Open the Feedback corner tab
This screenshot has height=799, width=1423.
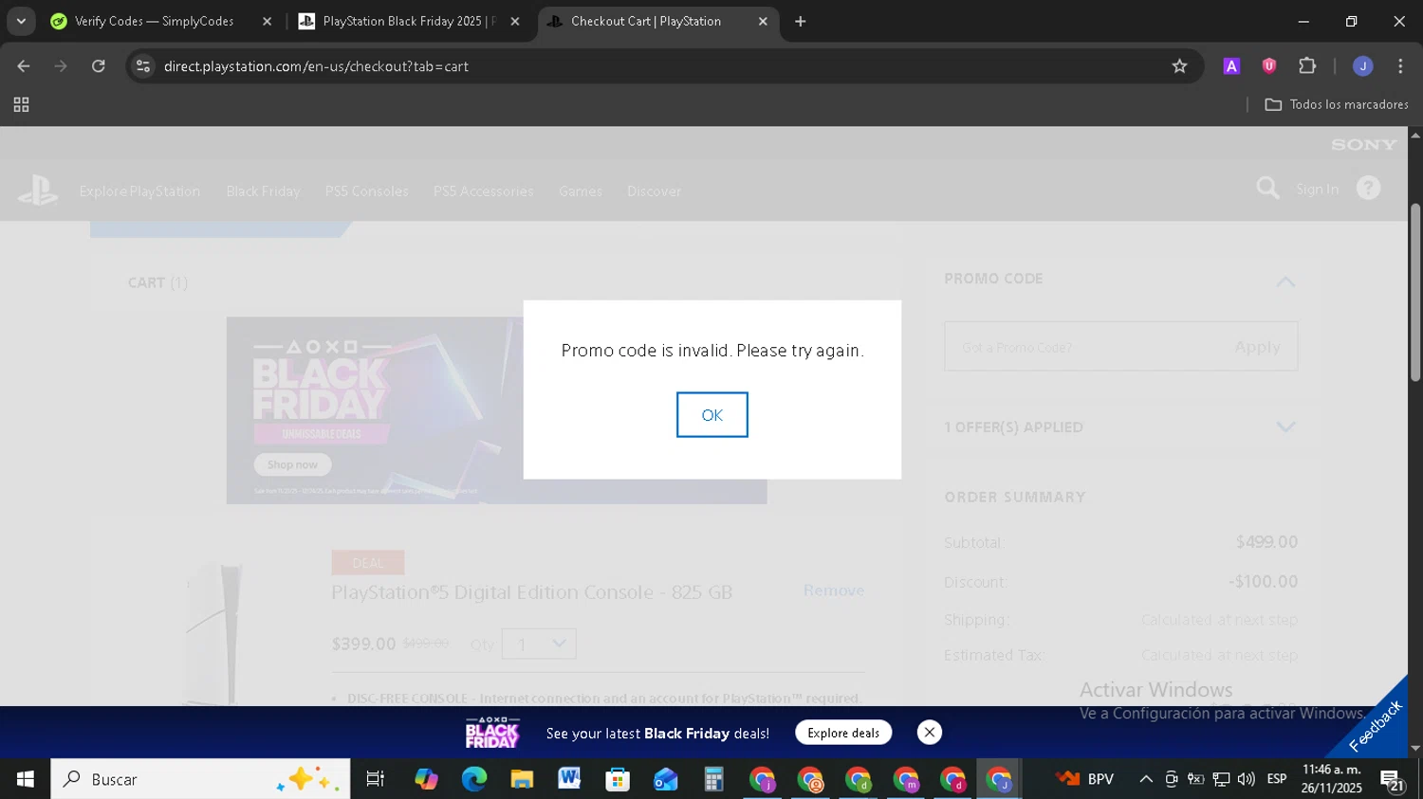point(1376,725)
